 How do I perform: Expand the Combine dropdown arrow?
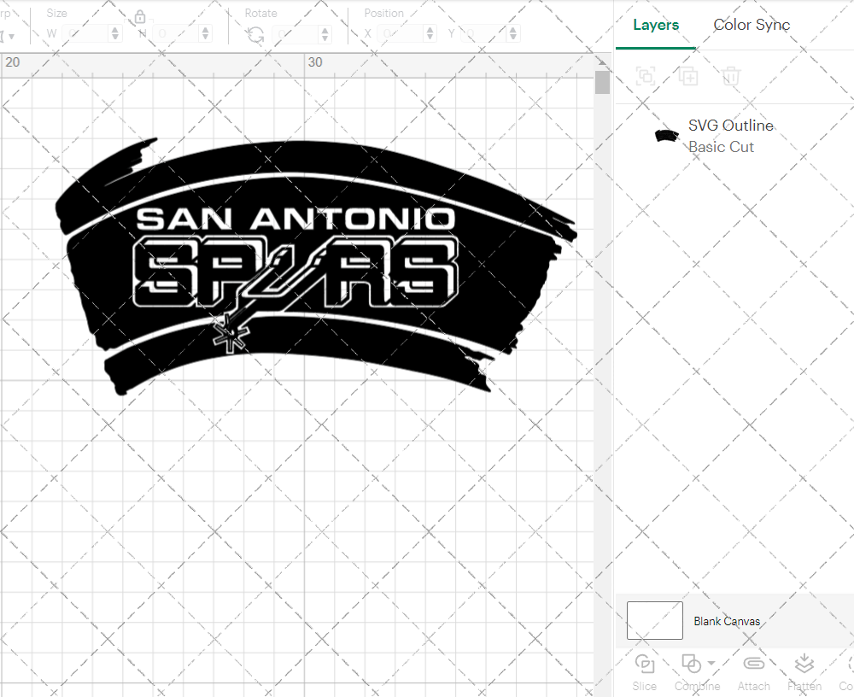[x=711, y=664]
